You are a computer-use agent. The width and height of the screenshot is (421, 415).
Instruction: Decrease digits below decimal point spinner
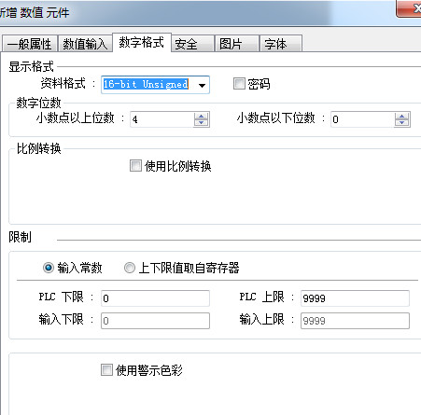(402, 123)
